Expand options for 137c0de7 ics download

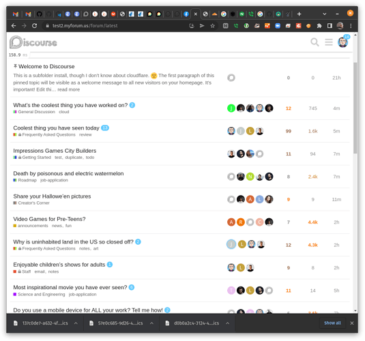(76, 323)
